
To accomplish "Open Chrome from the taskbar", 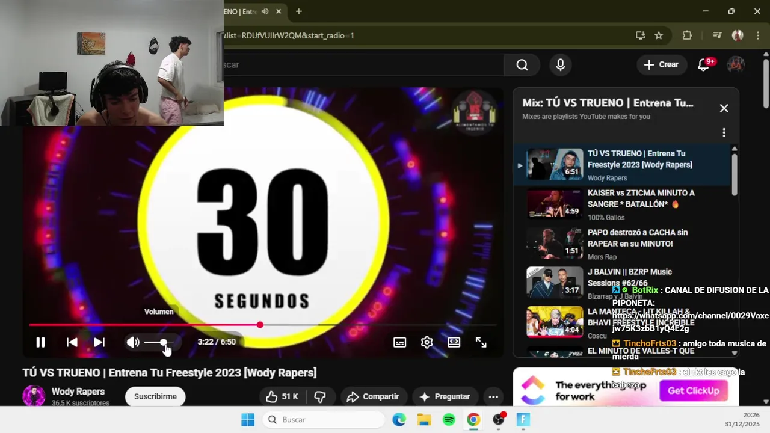I will (473, 420).
